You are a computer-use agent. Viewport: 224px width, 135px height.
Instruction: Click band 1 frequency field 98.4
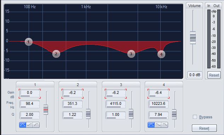30,105
